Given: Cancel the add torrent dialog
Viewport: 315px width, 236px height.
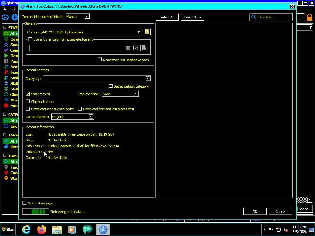Looking at the screenshot, I should [280, 211].
